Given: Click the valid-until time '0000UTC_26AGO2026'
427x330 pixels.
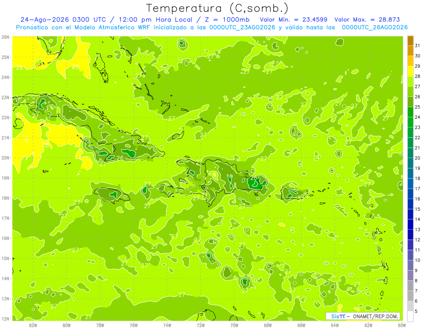Looking at the screenshot, I should coord(375,27).
